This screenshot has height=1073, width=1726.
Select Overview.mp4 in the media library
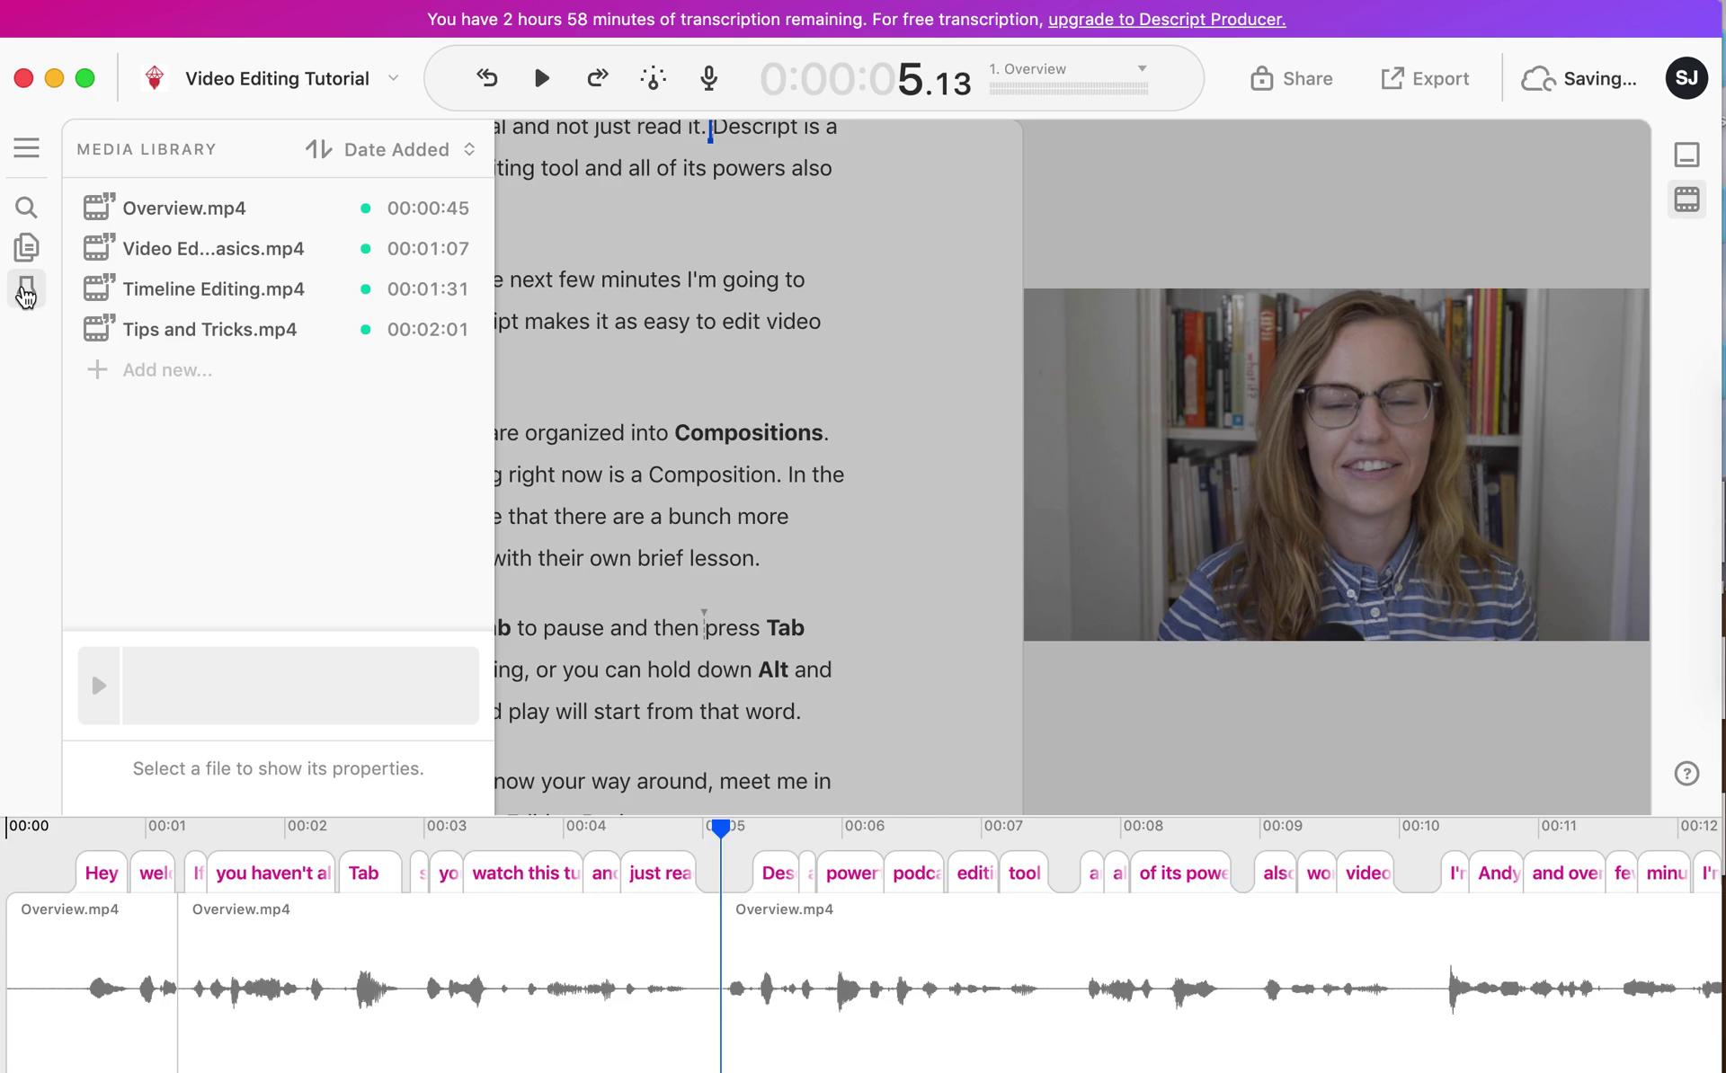279,208
